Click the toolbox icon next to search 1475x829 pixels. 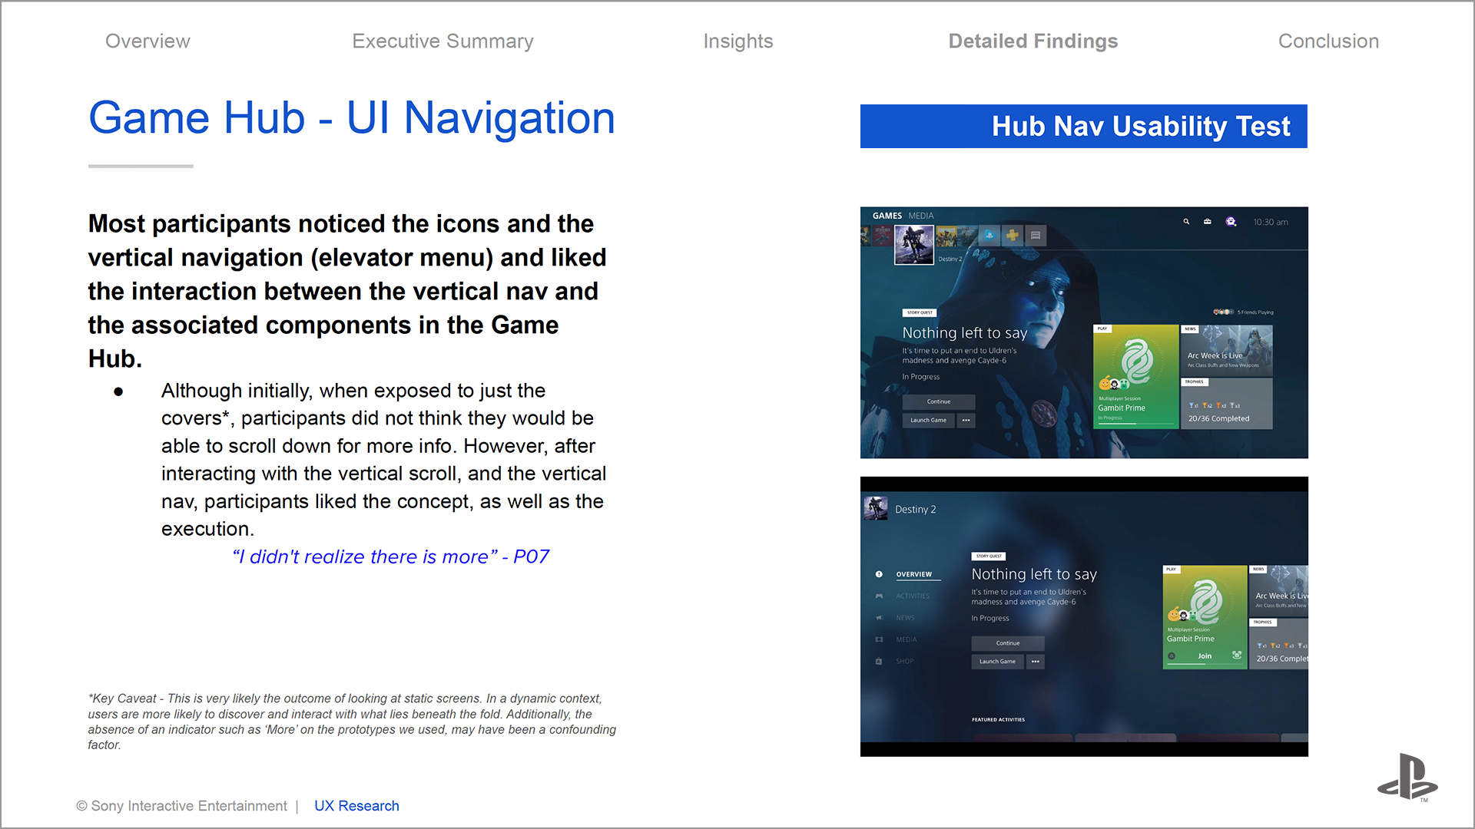(x=1208, y=222)
